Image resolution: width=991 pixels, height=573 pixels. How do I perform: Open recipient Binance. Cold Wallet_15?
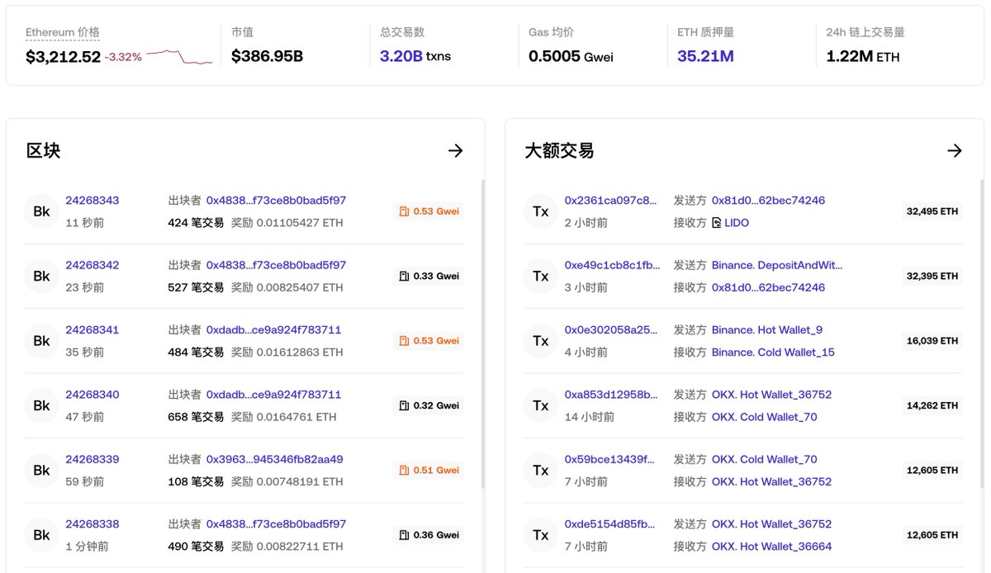pyautogui.click(x=773, y=352)
